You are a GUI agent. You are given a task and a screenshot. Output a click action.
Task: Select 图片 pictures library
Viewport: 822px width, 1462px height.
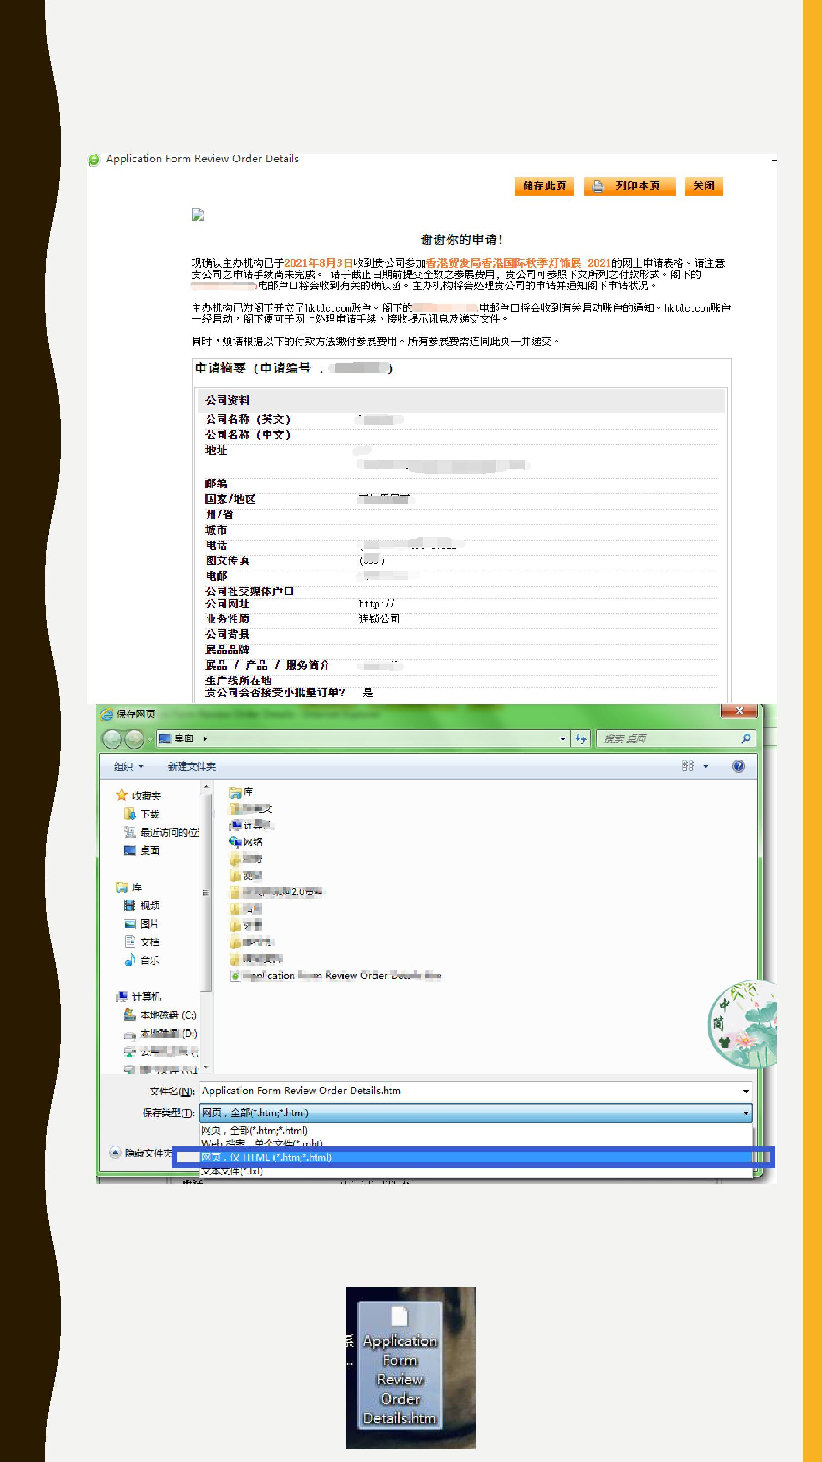tap(142, 924)
